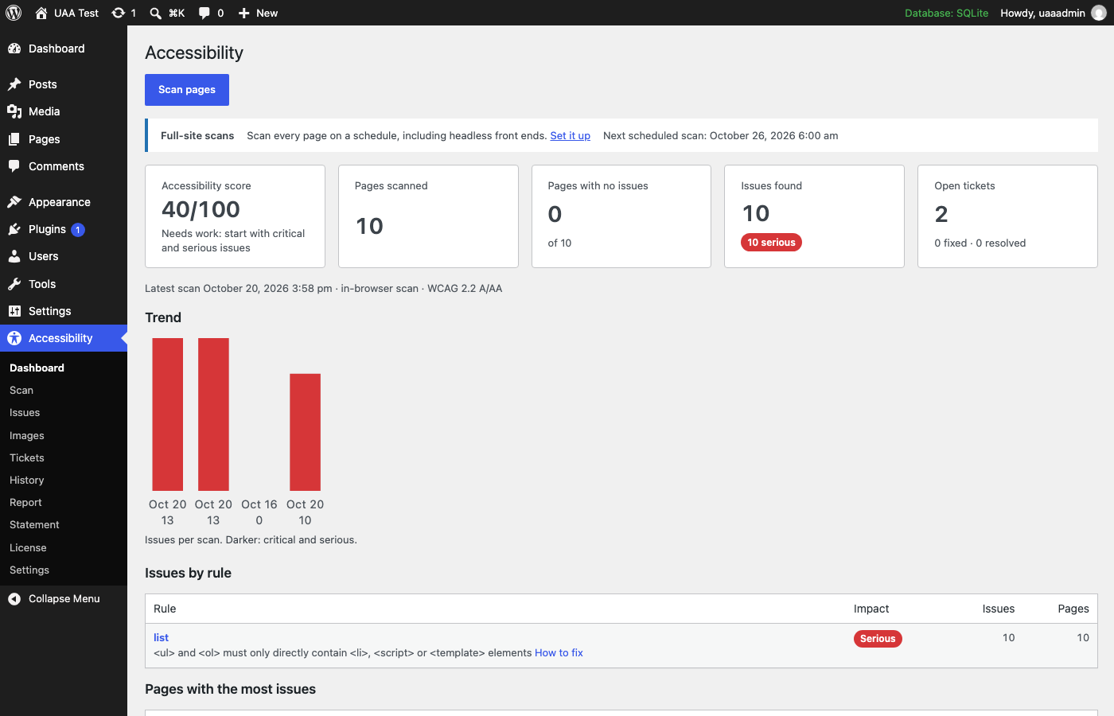Screen dimensions: 1114x716
Task: Open the License submenu item
Action: pyautogui.click(x=28, y=548)
